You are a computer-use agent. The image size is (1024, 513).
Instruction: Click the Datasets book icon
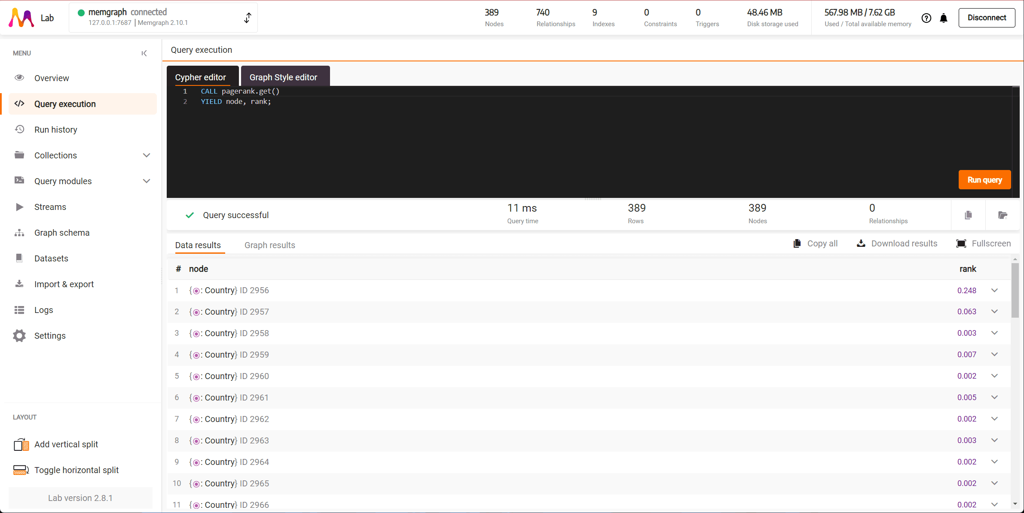coord(19,258)
